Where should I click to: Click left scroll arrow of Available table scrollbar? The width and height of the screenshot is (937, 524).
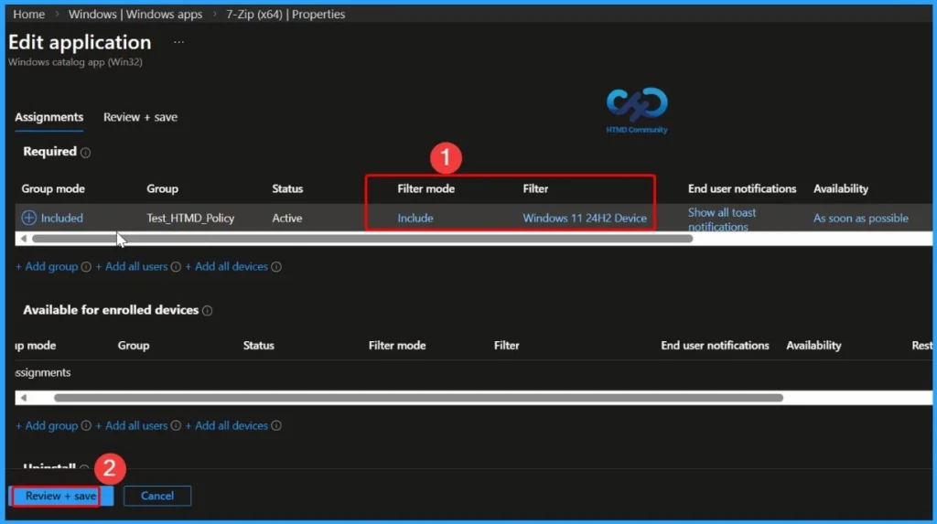[x=23, y=398]
